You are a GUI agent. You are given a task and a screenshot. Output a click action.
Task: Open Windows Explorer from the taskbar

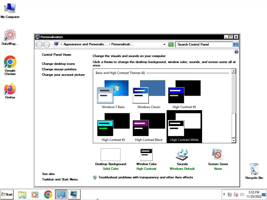pyautogui.click(x=22, y=195)
